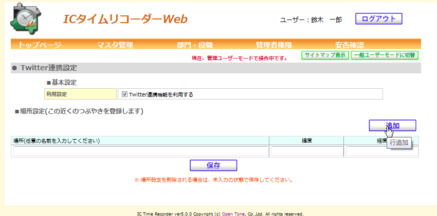Click the Twitter連携設定 section heading
Viewport: 437px width, 216px height.
click(49, 68)
